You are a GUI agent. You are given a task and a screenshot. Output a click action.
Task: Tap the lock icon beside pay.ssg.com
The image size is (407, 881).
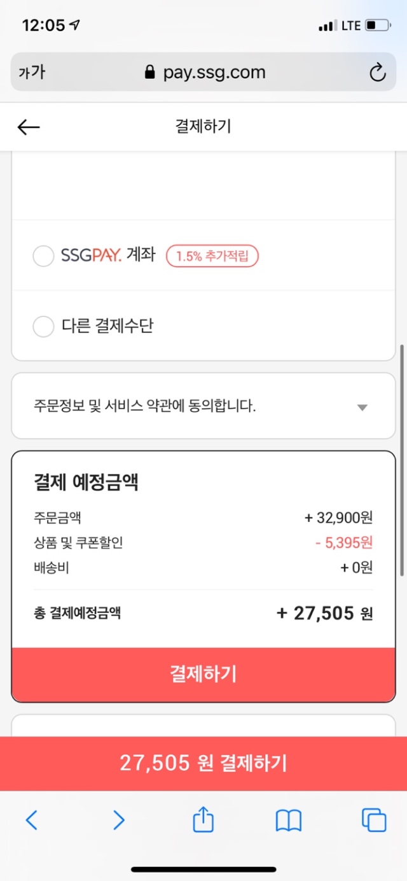tap(150, 72)
